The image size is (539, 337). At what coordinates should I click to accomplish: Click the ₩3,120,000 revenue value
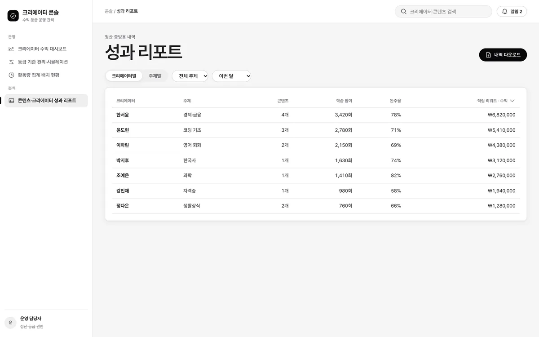(501, 160)
